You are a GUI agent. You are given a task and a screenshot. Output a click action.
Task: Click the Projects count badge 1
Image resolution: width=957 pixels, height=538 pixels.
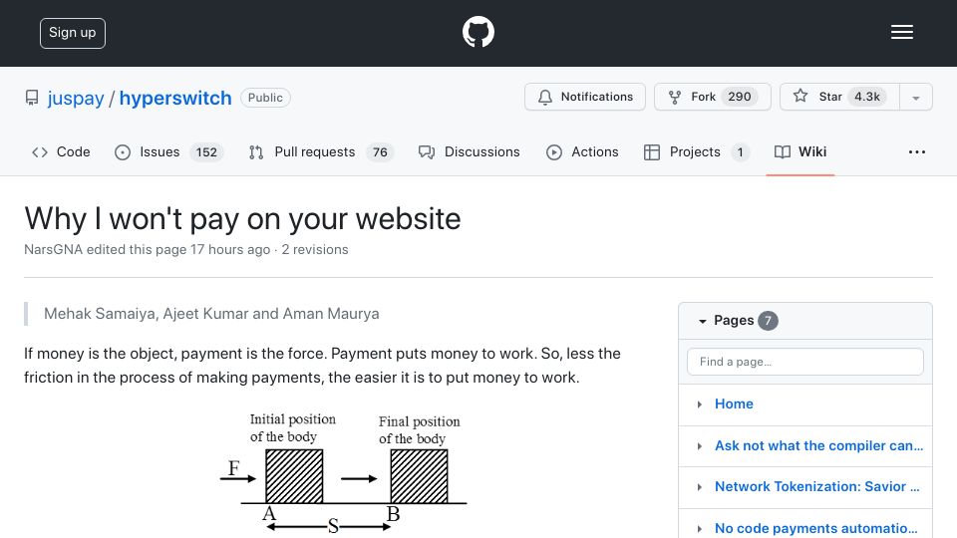(x=741, y=151)
